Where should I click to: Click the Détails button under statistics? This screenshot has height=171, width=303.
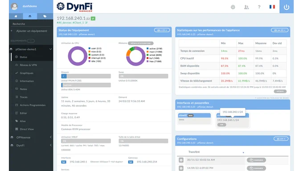pos(280,92)
